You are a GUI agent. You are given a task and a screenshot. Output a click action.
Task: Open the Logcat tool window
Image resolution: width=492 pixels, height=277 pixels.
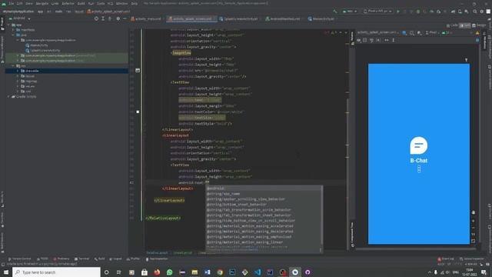click(x=115, y=259)
